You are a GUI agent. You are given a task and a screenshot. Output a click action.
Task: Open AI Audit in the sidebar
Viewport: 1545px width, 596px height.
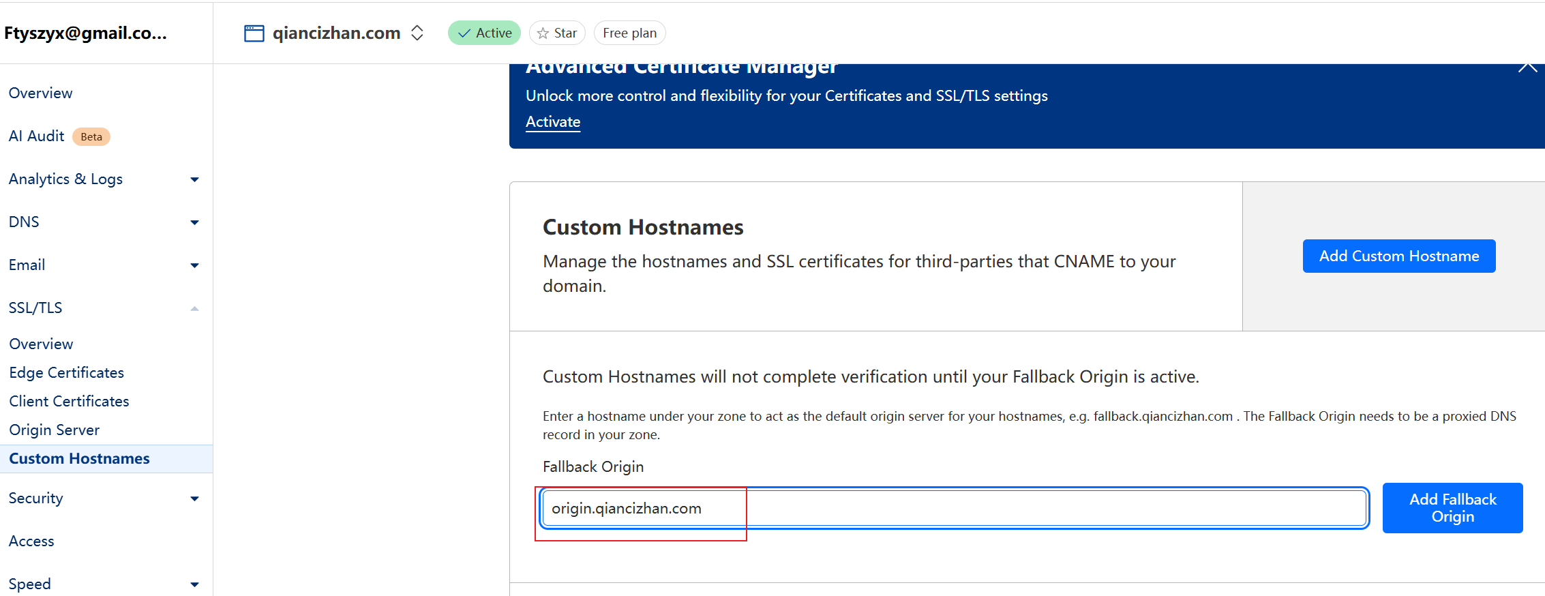[37, 136]
